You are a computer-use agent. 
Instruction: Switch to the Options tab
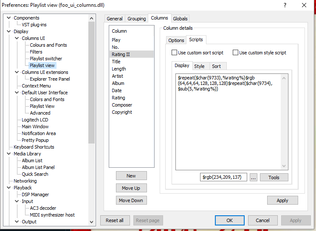pos(176,40)
